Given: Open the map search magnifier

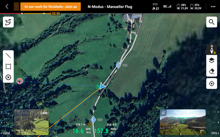Looking at the screenshot, I should point(211,22).
